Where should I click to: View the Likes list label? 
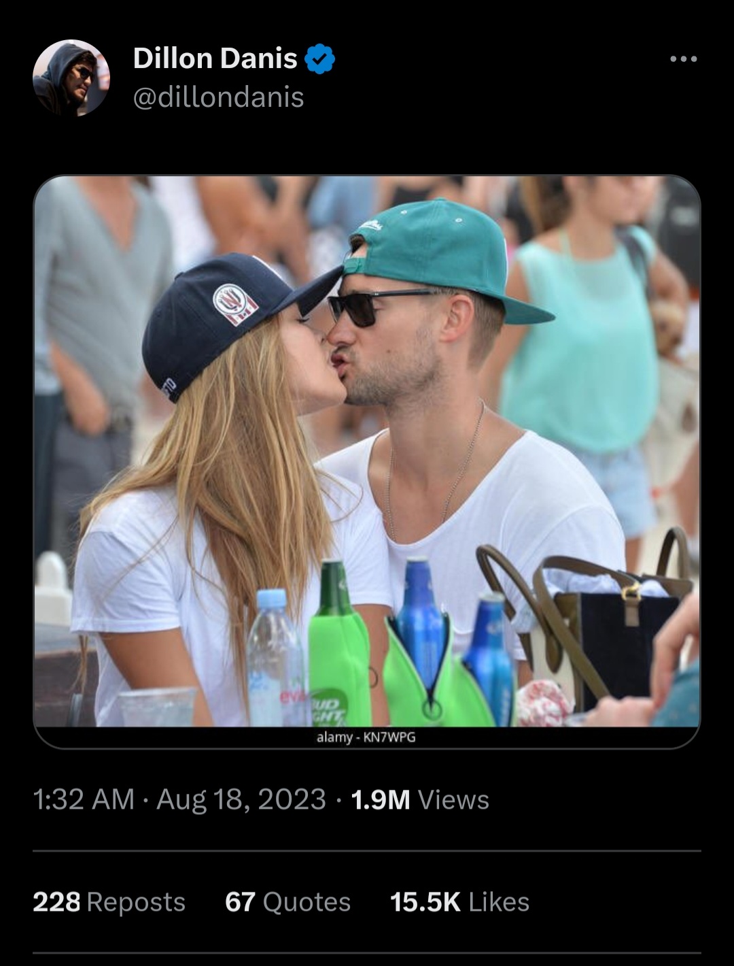499,902
